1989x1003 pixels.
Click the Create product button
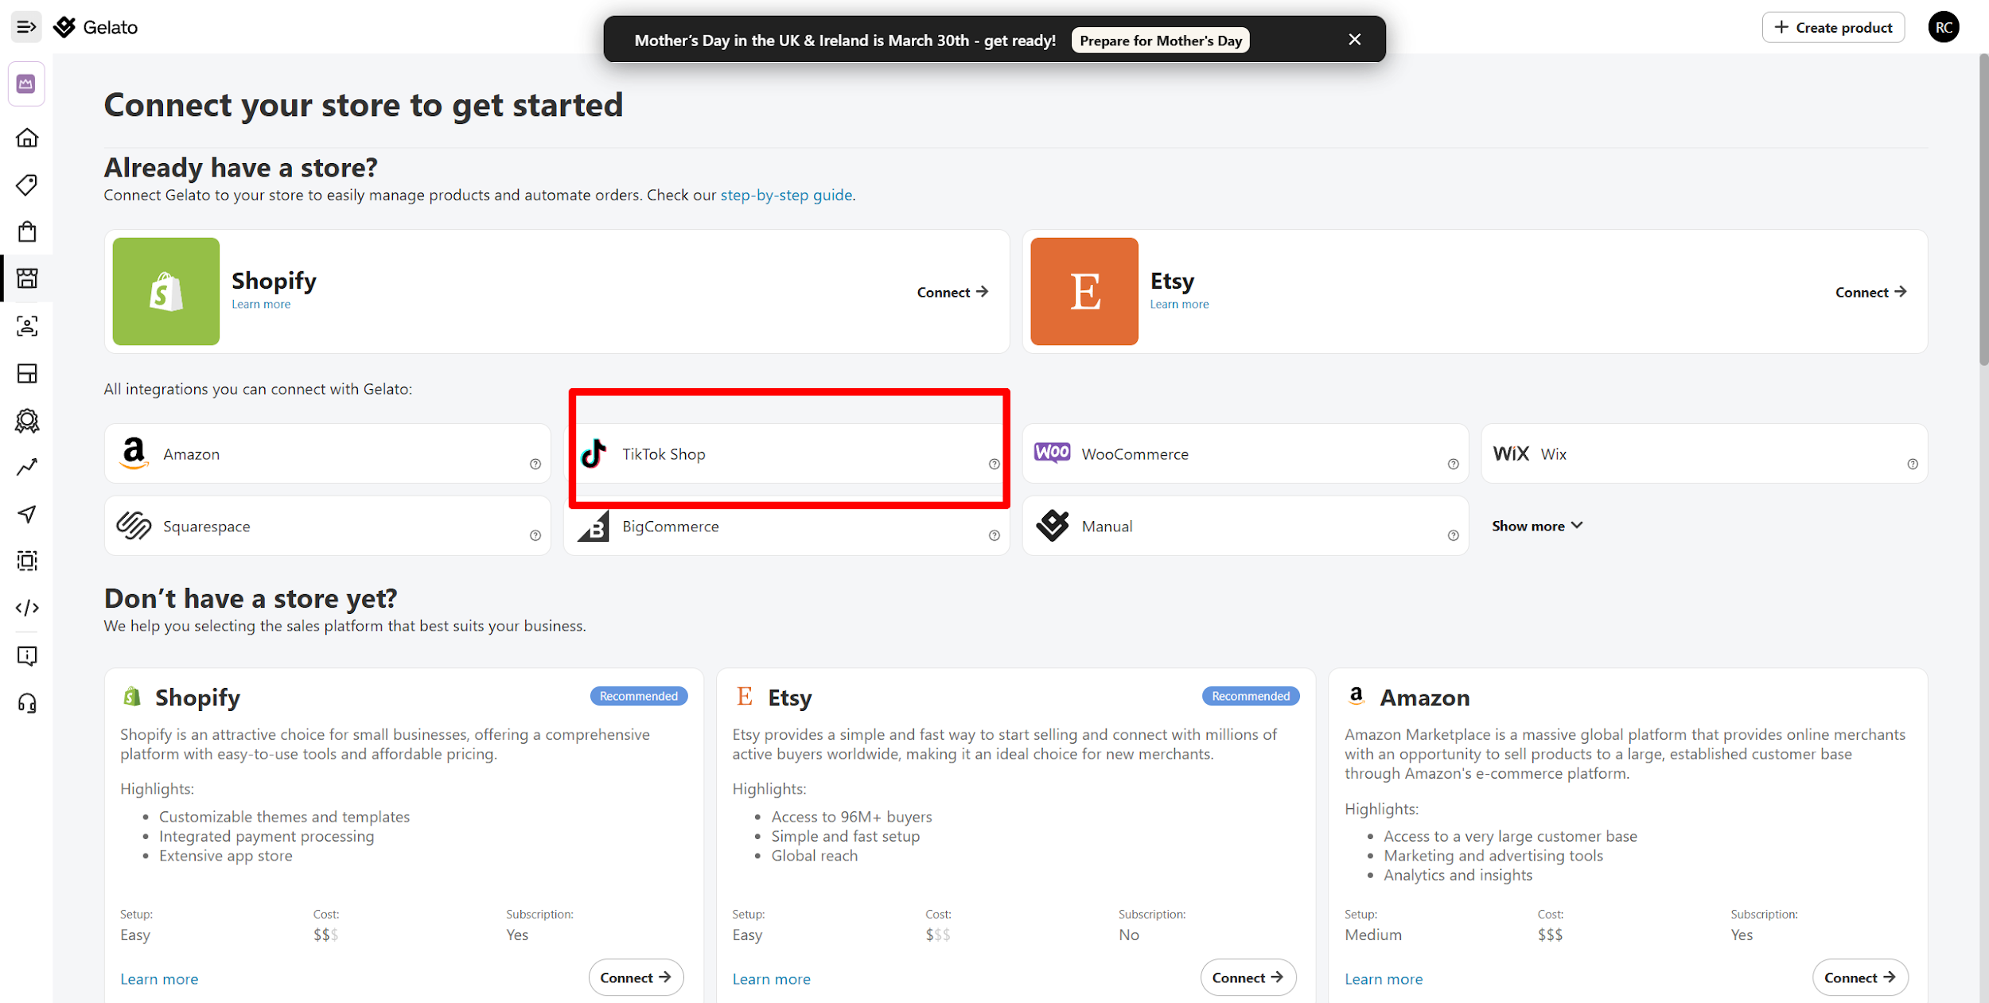(x=1832, y=27)
